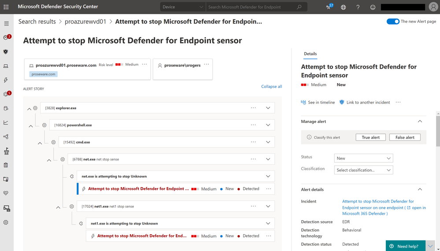The width and height of the screenshot is (440, 251).
Task: Click the True alert button
Action: [370, 137]
